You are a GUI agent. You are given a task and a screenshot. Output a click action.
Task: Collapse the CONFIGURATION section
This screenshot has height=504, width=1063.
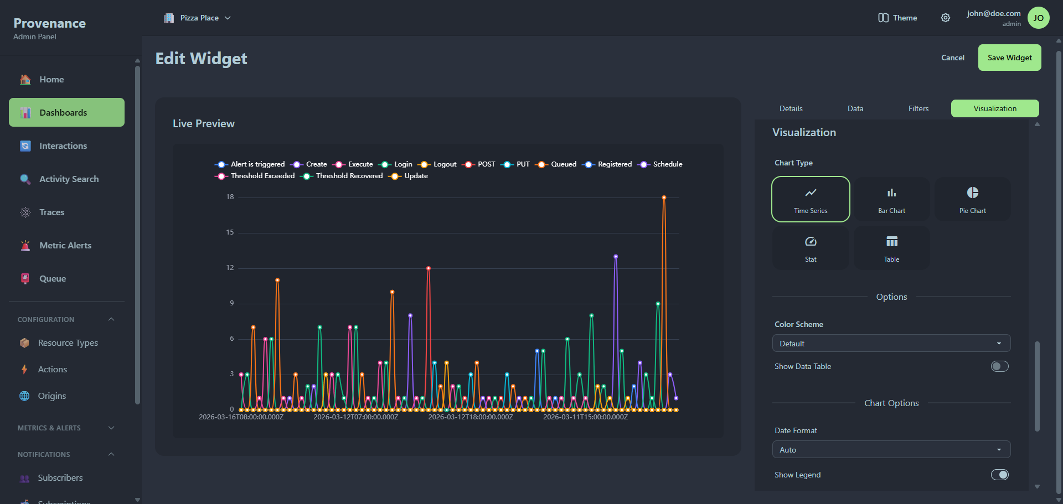110,319
